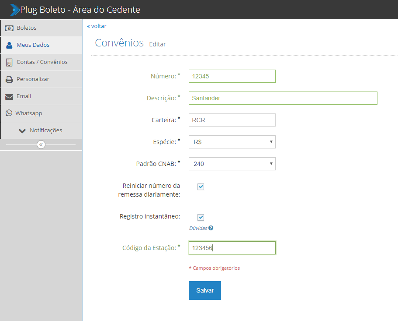Click the Código da Estação field

[232, 248]
